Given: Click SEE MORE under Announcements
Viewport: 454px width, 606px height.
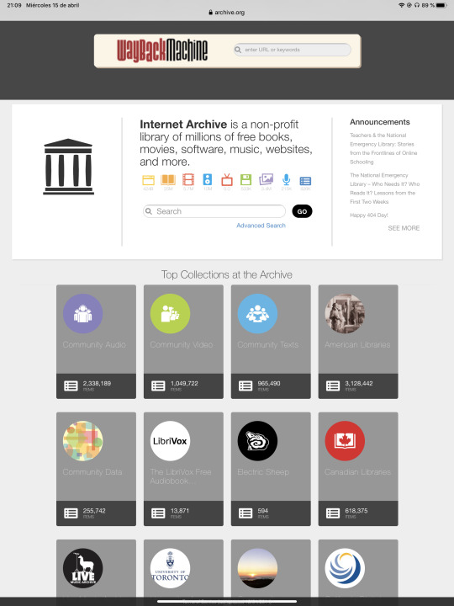Looking at the screenshot, I should tap(404, 228).
